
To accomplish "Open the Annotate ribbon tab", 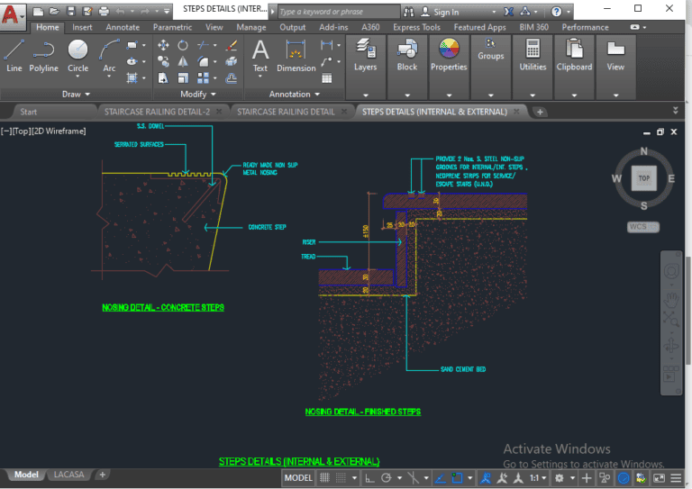I will [123, 27].
